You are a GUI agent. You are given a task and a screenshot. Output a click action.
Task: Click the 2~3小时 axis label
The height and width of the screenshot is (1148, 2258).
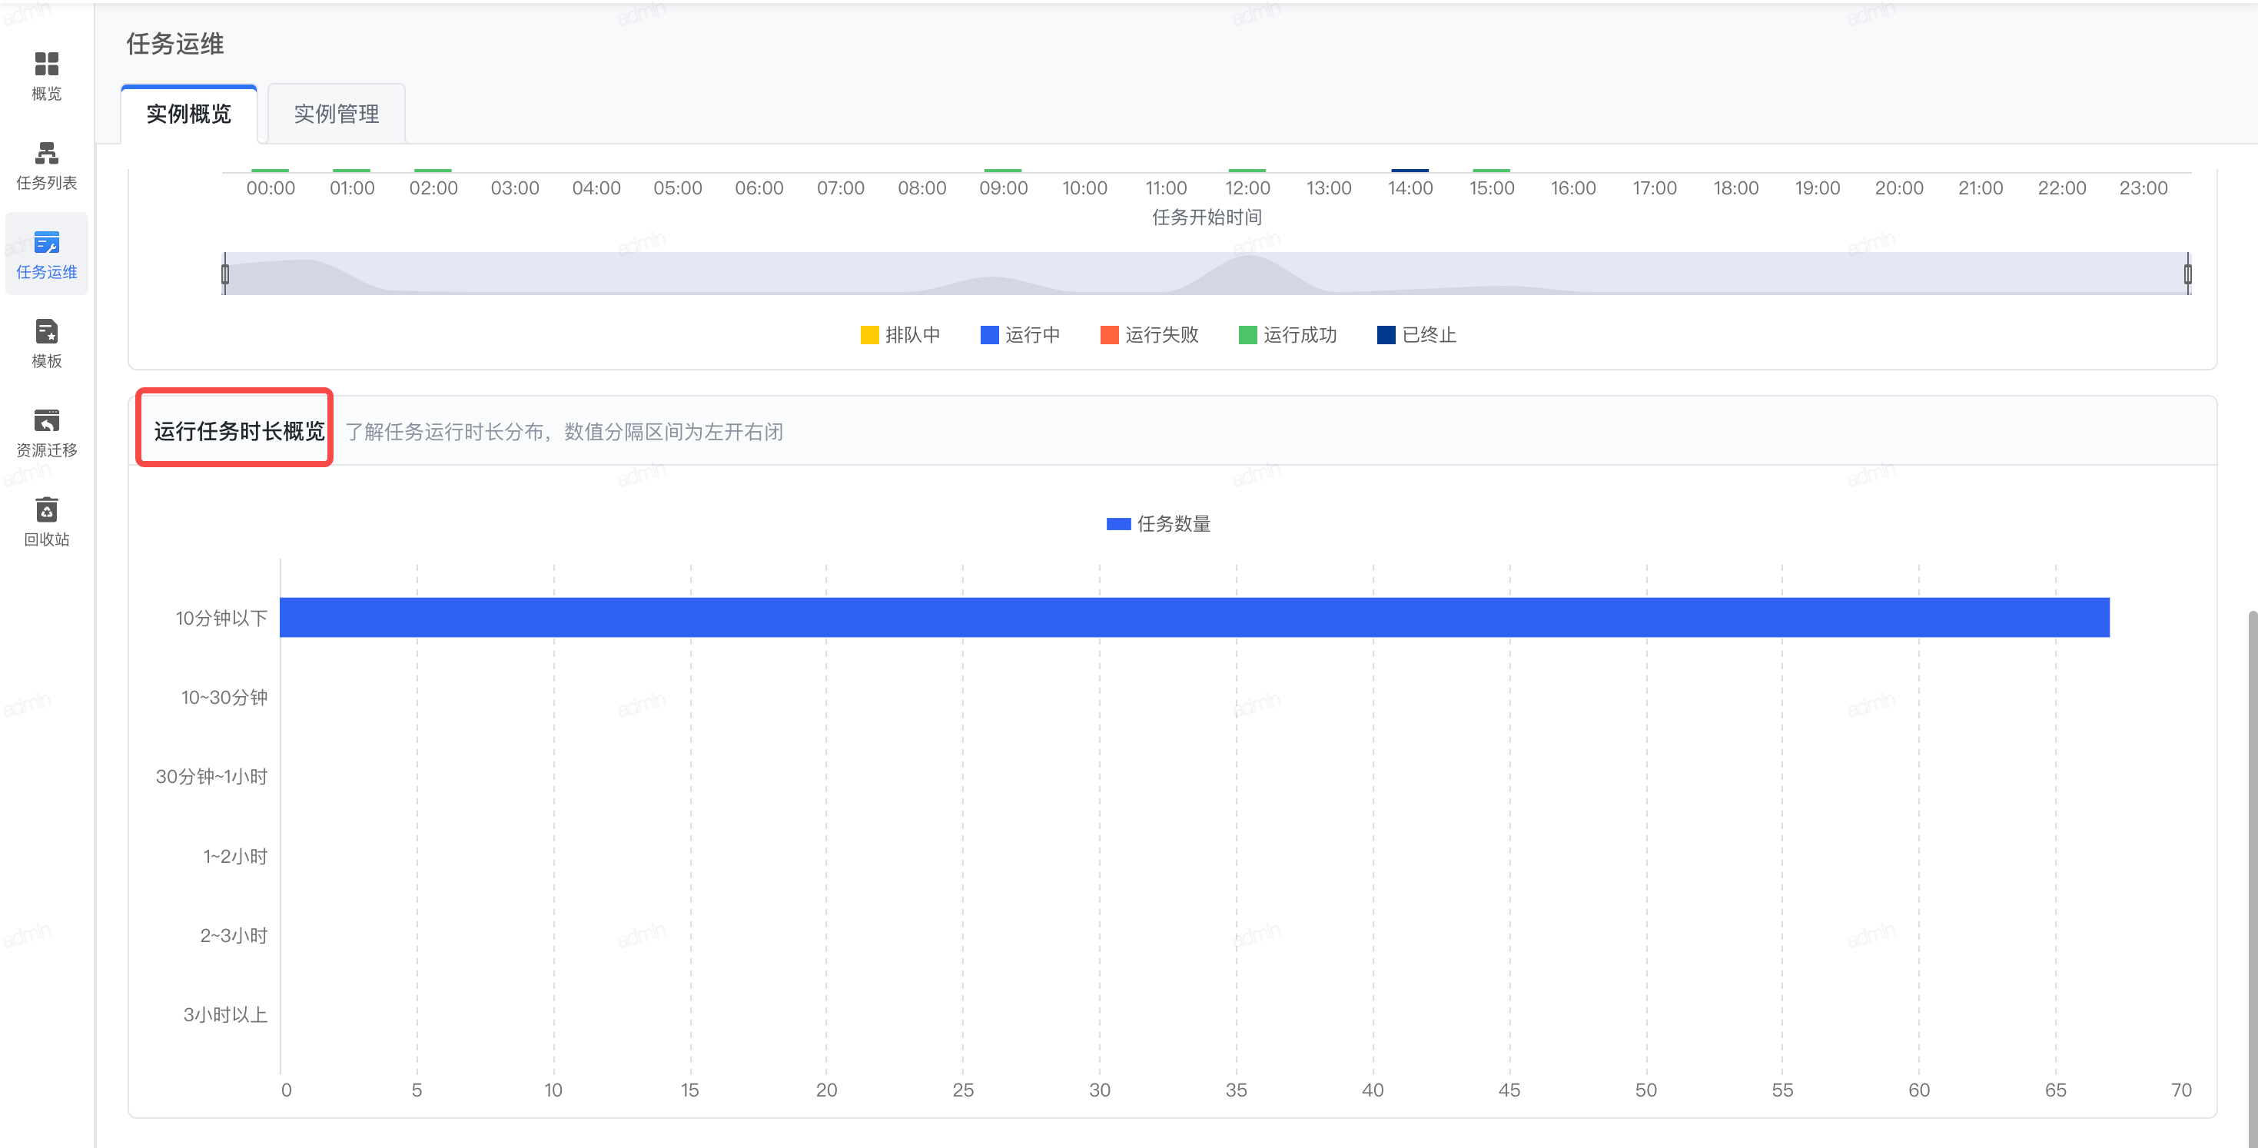[233, 935]
